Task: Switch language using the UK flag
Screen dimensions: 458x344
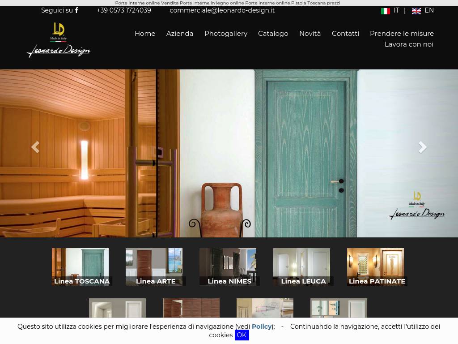Action: coord(416,11)
